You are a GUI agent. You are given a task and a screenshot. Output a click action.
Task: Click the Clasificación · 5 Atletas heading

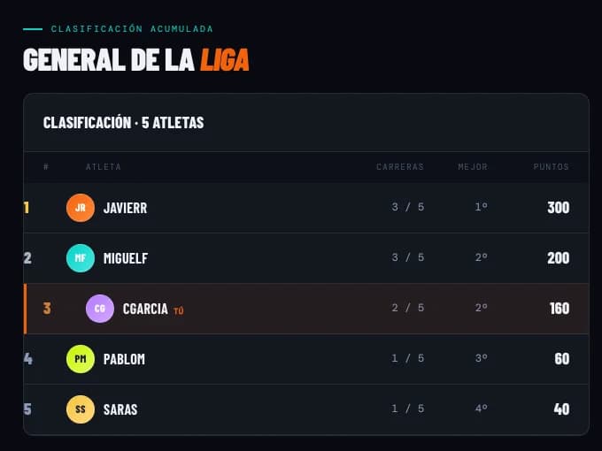click(123, 123)
